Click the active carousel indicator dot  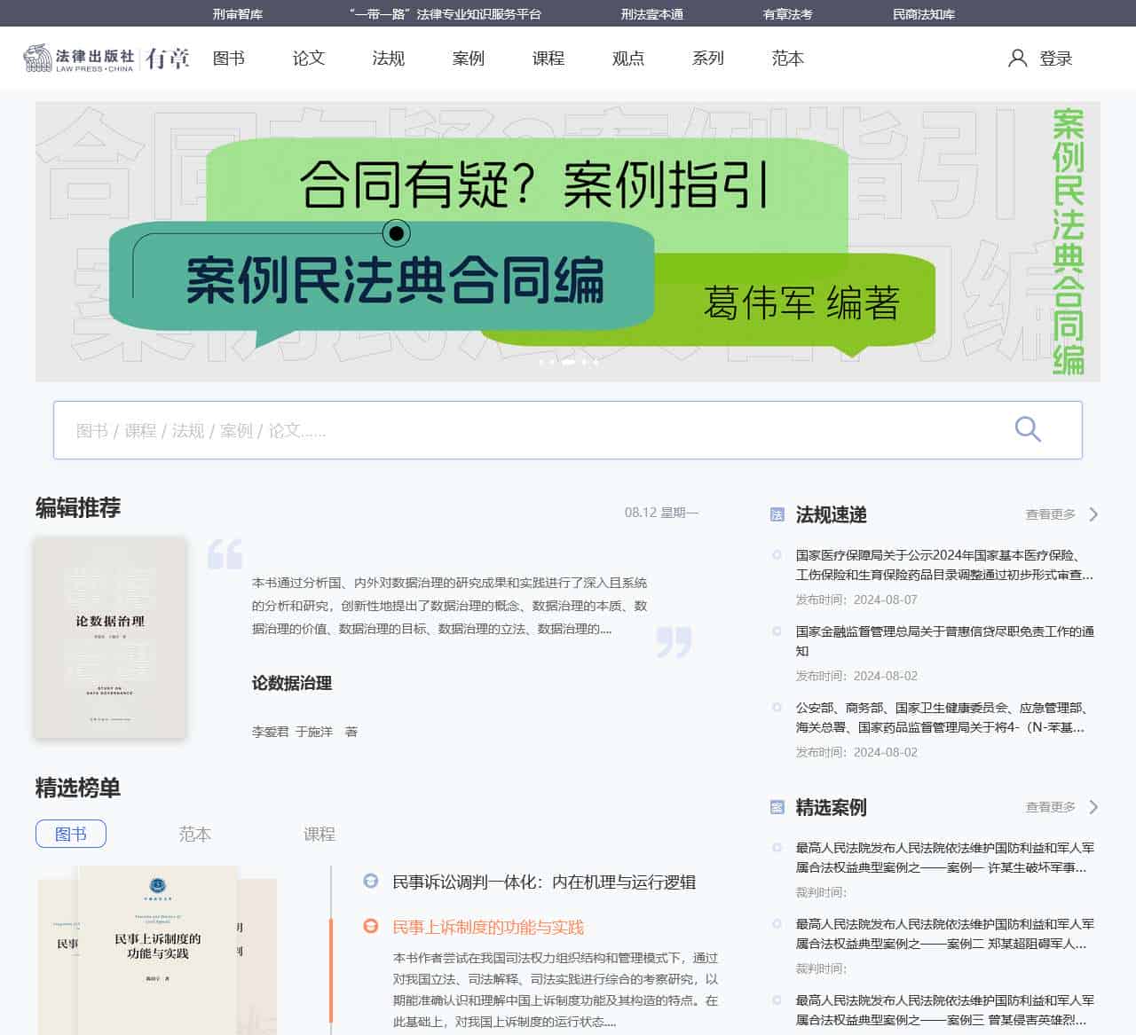(x=568, y=362)
